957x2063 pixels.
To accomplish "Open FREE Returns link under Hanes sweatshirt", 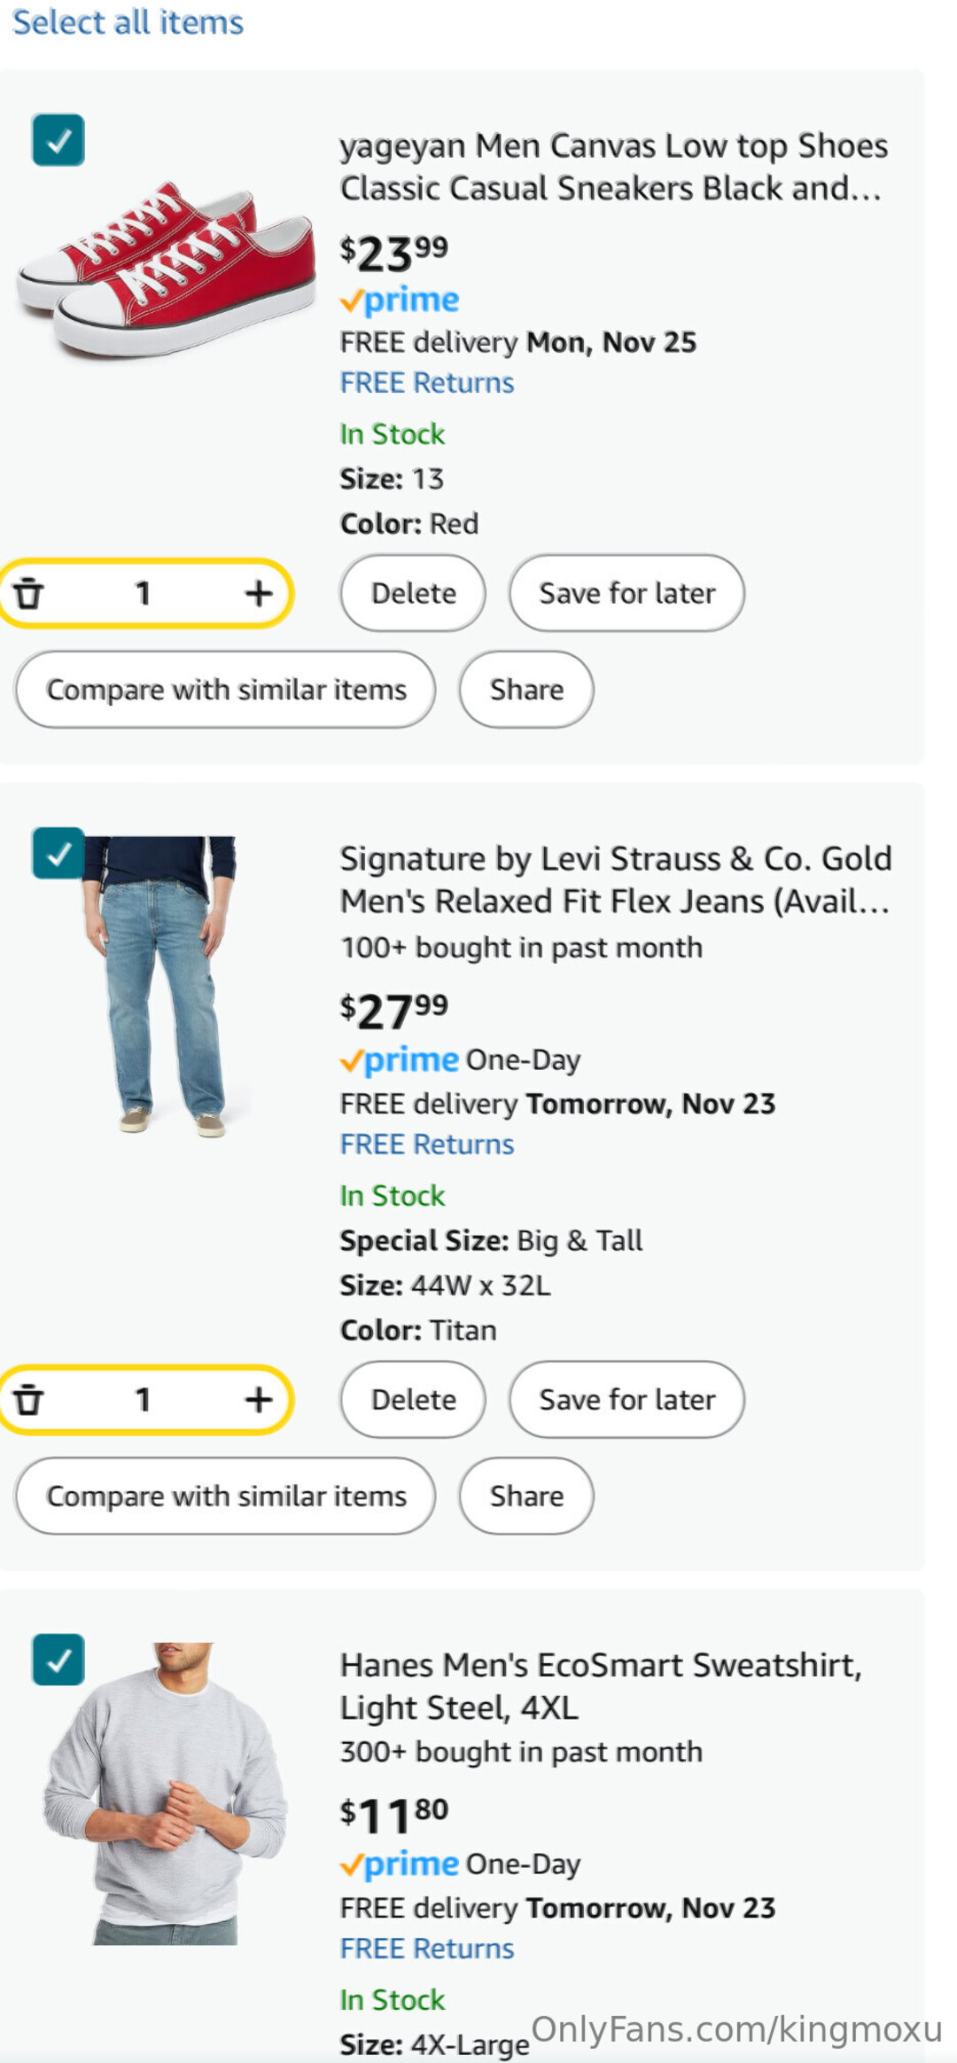I will pyautogui.click(x=427, y=1949).
